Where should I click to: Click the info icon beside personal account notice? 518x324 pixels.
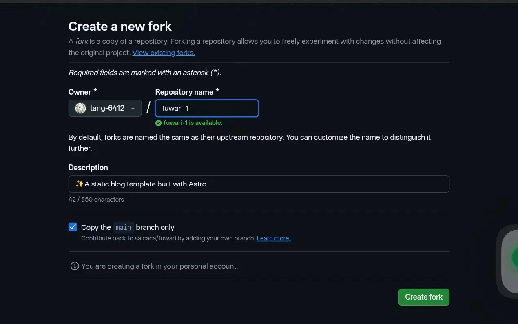point(75,266)
